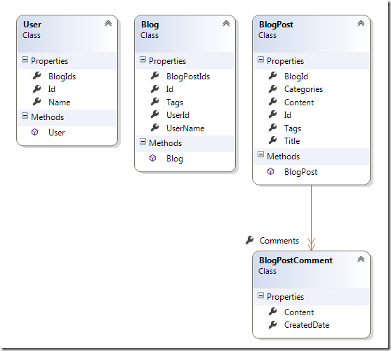
Task: Click wrench icon beside Blog's Tags property
Action: pos(154,102)
